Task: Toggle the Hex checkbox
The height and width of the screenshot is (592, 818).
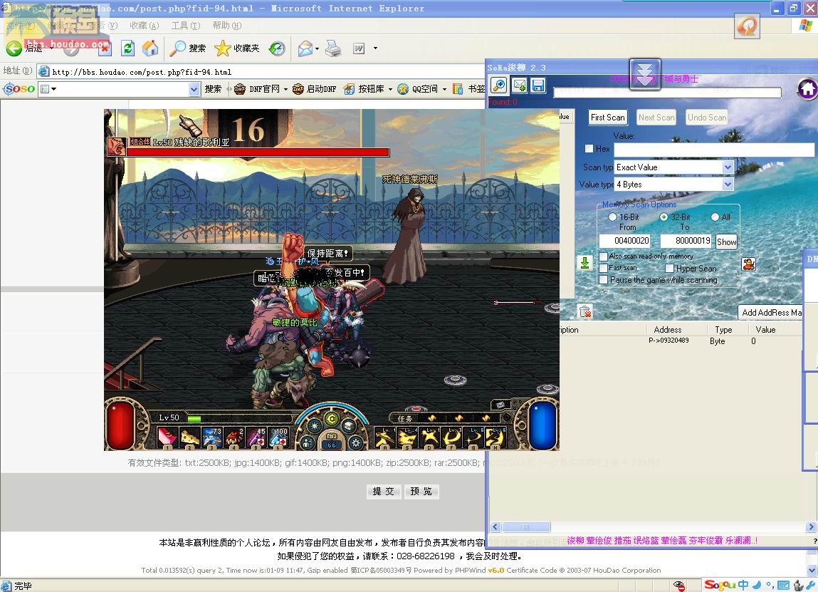Action: (x=589, y=149)
